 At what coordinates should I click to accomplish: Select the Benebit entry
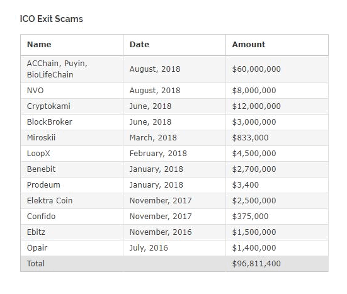41,169
